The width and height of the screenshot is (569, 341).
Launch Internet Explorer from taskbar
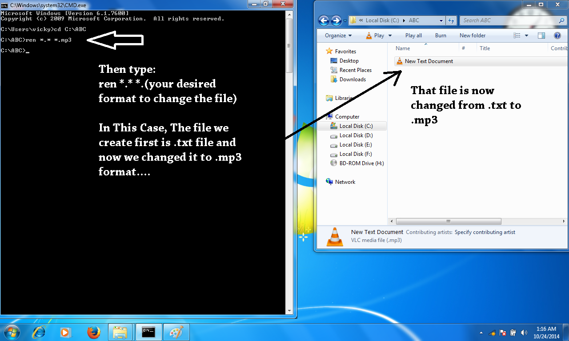pos(39,332)
